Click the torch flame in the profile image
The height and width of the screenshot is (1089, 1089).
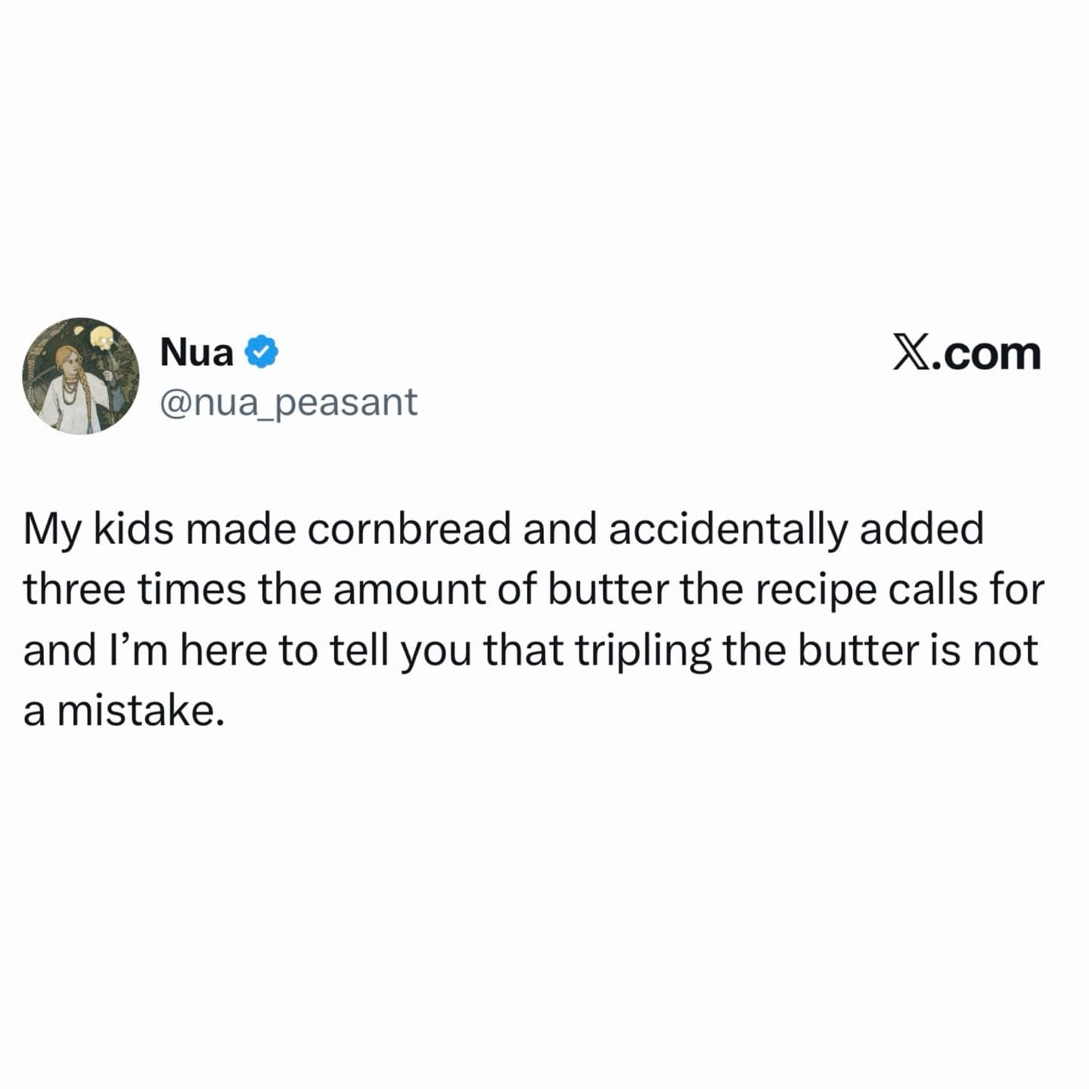(x=102, y=339)
